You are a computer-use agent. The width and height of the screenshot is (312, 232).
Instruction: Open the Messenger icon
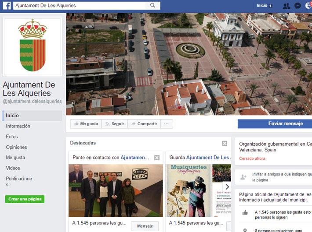[x=297, y=6]
